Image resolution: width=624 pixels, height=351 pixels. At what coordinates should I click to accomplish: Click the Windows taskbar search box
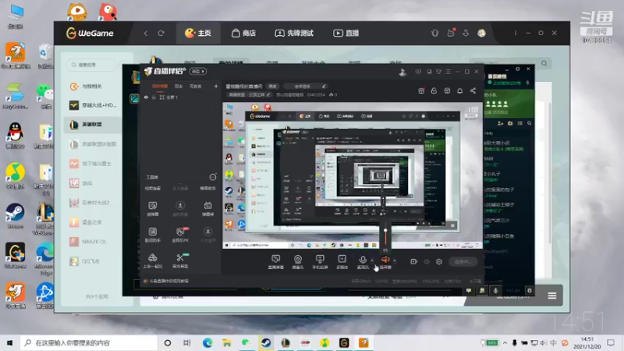tap(88, 342)
